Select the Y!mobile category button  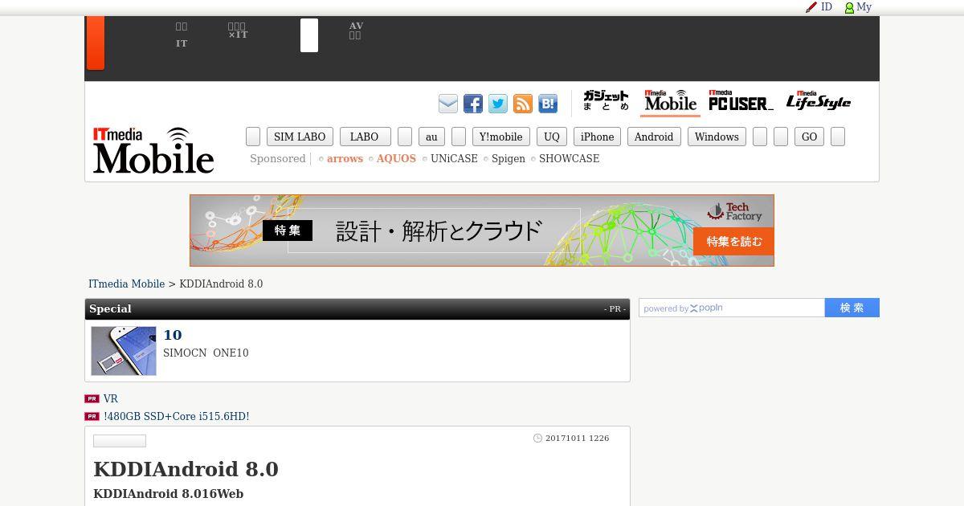[x=500, y=137]
